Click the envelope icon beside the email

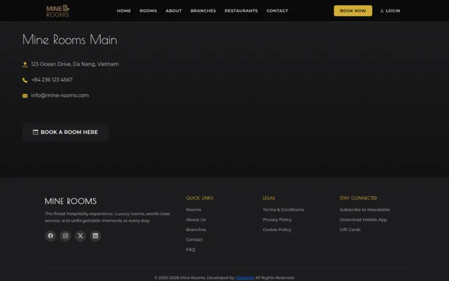[x=25, y=96]
